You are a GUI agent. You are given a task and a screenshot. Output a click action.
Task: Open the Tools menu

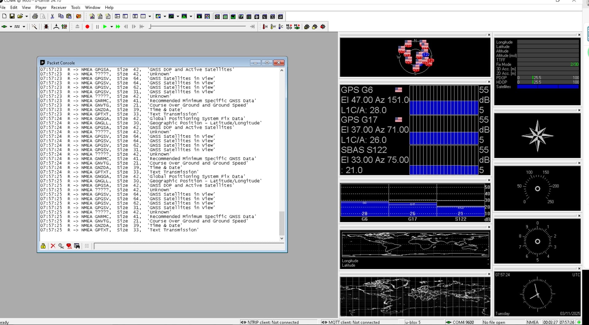click(75, 7)
